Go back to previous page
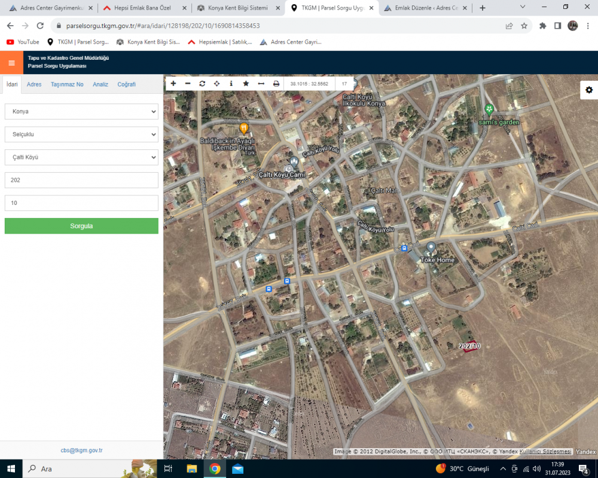598x478 pixels. tap(10, 26)
